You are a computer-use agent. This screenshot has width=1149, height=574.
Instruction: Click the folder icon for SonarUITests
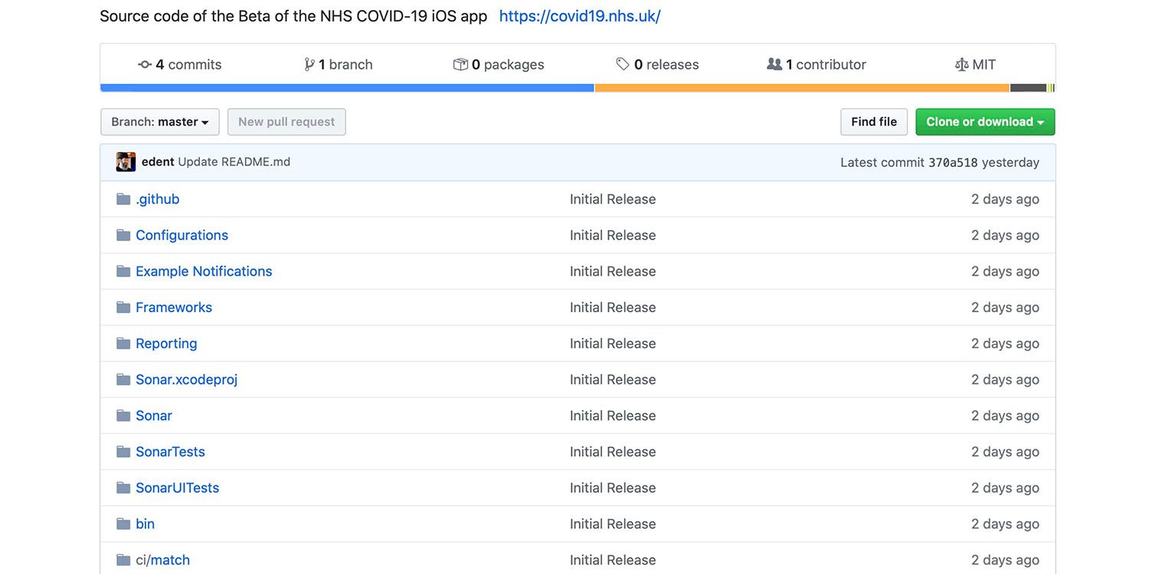pos(123,488)
